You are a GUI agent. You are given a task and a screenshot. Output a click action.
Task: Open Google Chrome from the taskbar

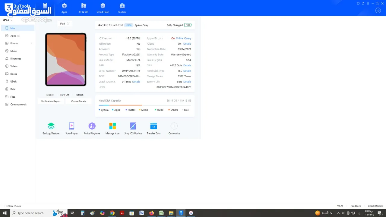point(112,213)
